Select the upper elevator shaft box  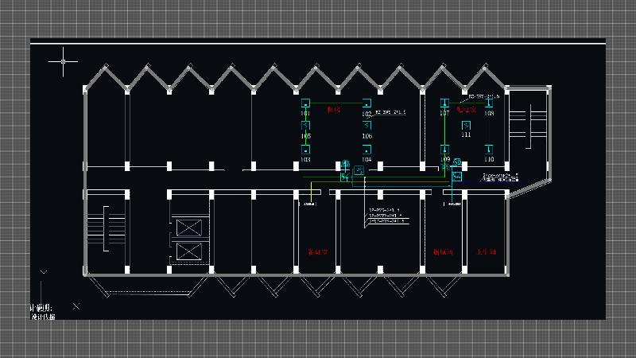click(x=189, y=228)
